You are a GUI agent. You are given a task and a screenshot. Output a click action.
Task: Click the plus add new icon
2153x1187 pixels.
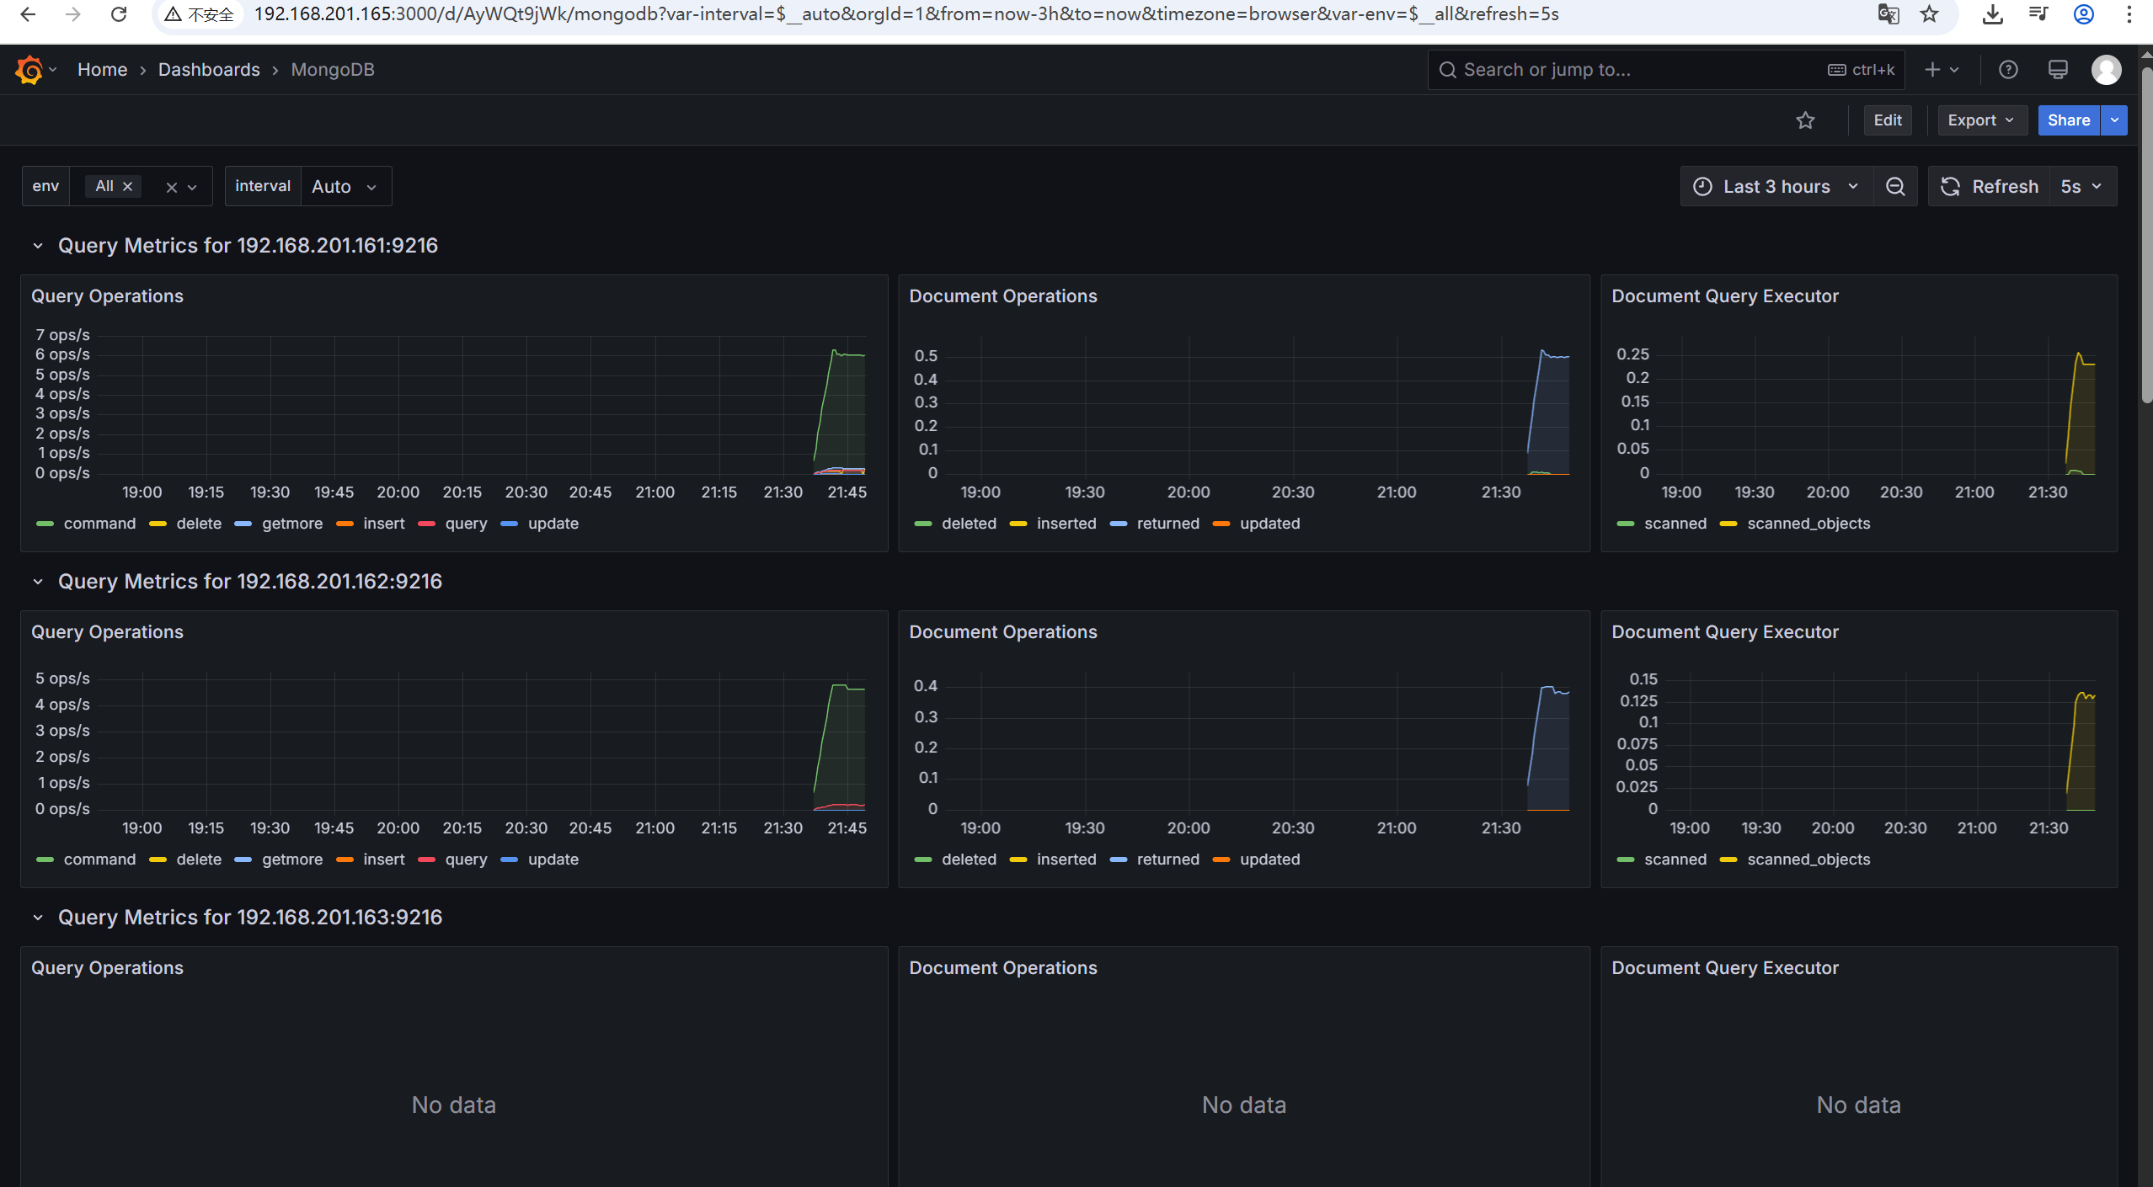point(1933,70)
